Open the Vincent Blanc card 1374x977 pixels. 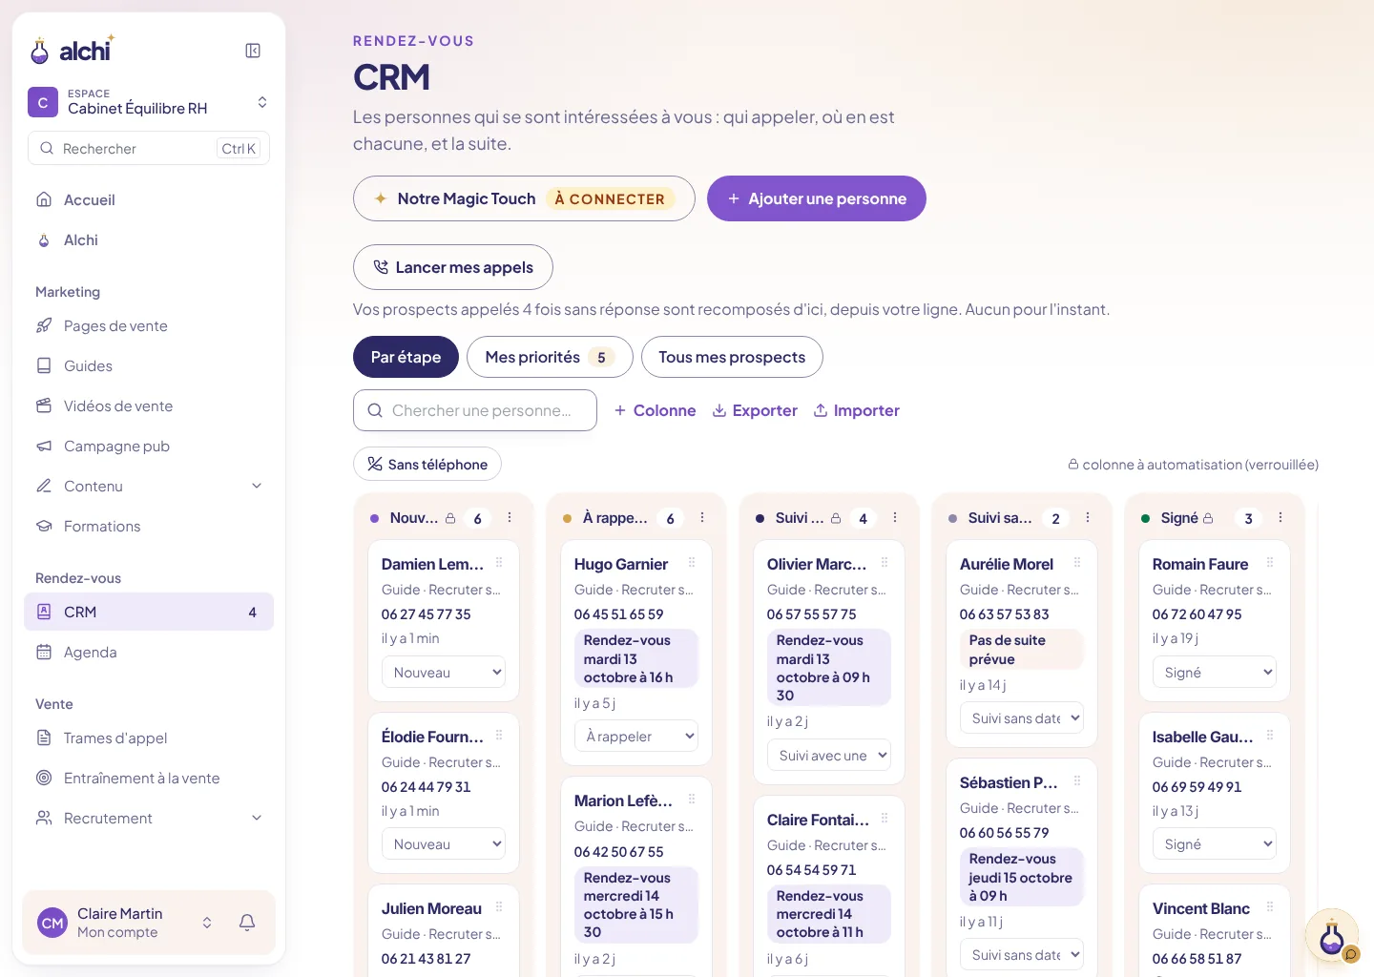[1215, 931]
